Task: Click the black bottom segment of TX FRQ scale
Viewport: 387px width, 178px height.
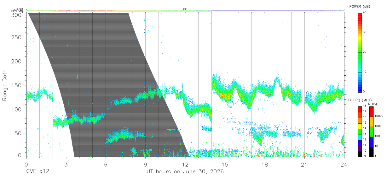Action: 360,154
